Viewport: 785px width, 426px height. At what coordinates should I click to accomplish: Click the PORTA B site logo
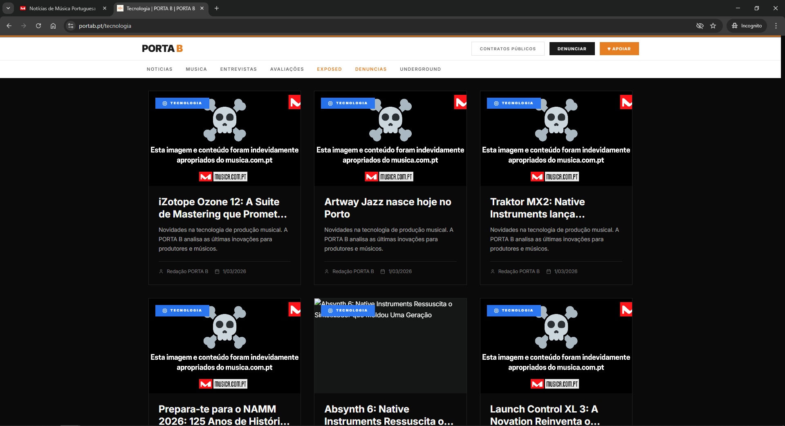click(x=162, y=49)
